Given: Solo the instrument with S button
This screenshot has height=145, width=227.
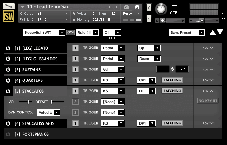Looking at the screenshot, I should [149, 8].
